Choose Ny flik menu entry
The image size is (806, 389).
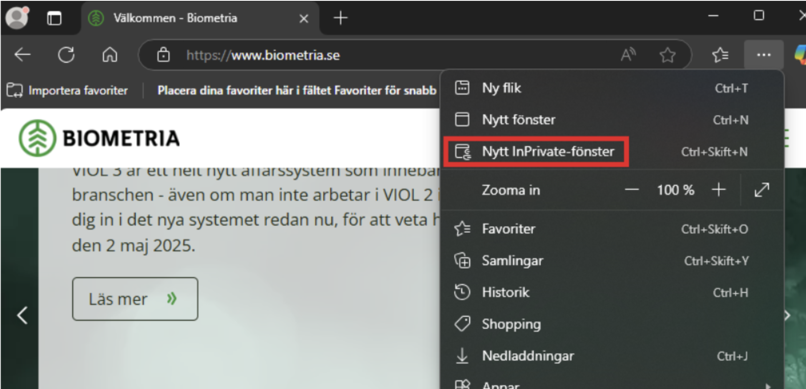612,88
